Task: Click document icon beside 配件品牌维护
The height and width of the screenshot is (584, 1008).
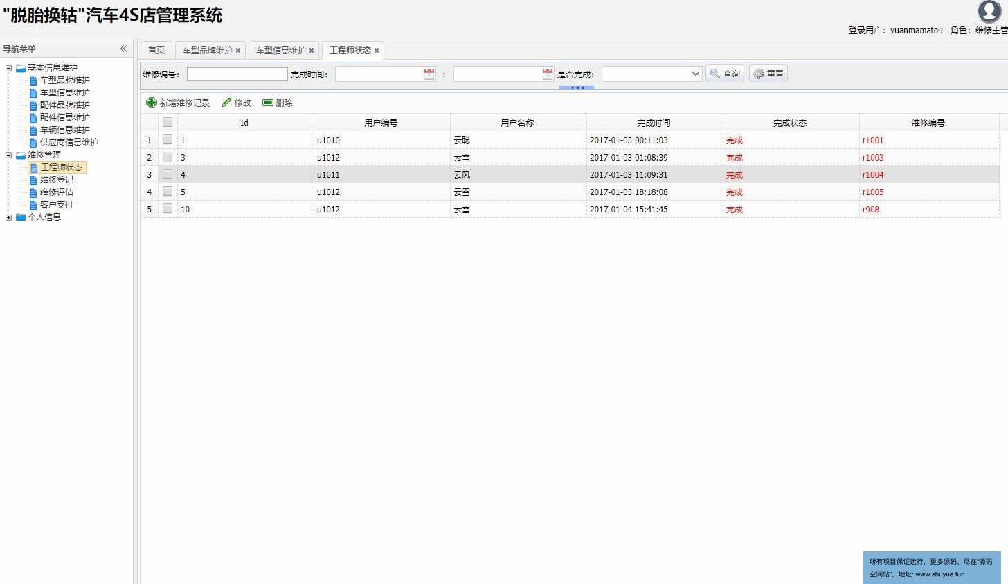Action: [33, 105]
